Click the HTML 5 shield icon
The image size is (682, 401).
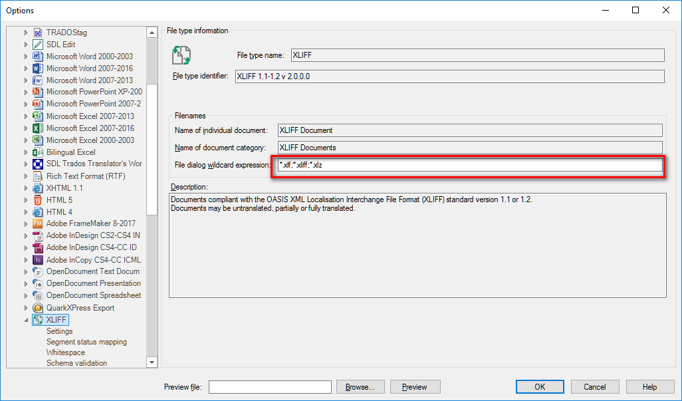(x=38, y=200)
